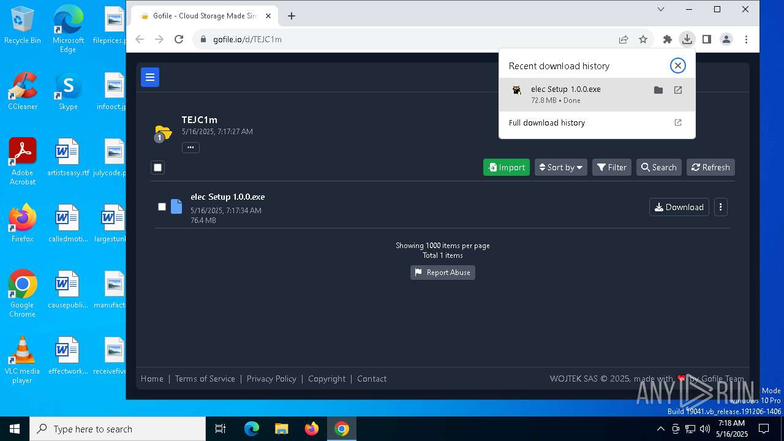Click the elec Setup 1.0.0.exe file name
The width and height of the screenshot is (784, 441).
(x=228, y=197)
